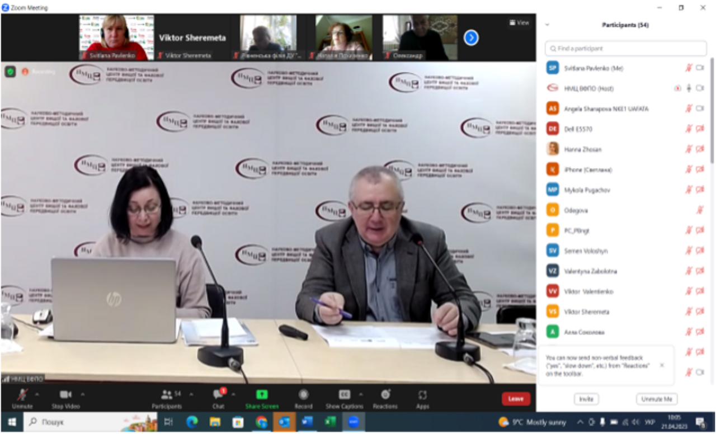Screen dimensions: 716x434
Task: Click the Find a participant search field
Action: point(626,49)
